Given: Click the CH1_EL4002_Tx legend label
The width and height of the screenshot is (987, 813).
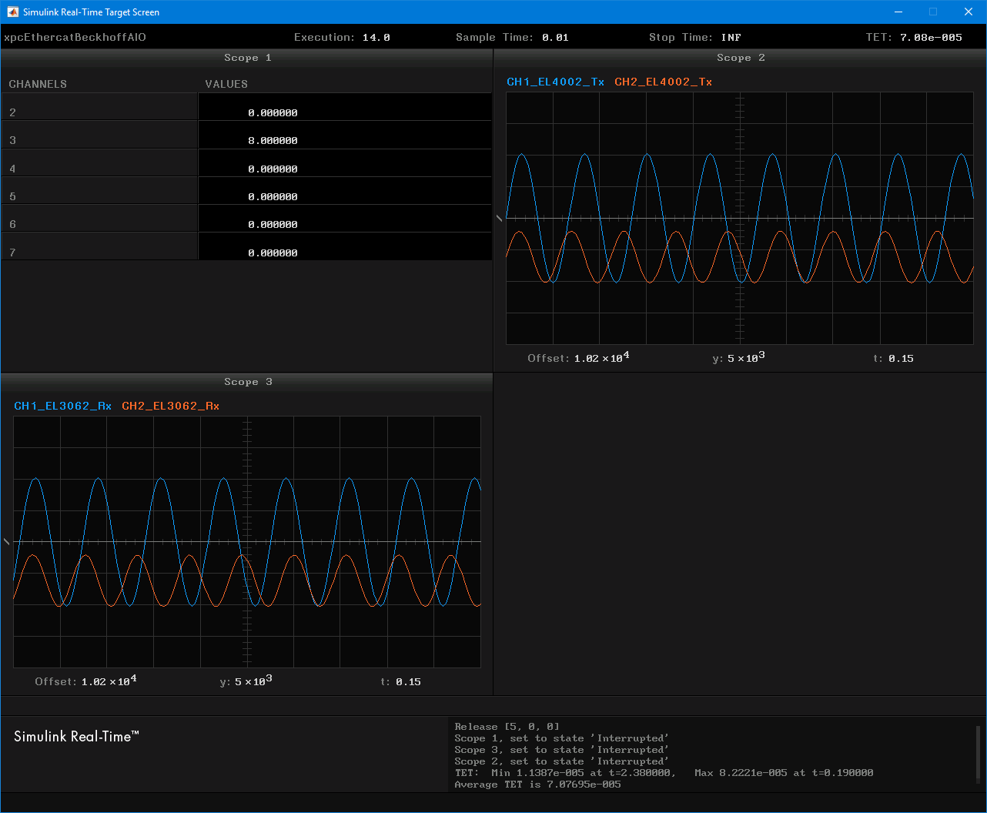Looking at the screenshot, I should pos(555,82).
